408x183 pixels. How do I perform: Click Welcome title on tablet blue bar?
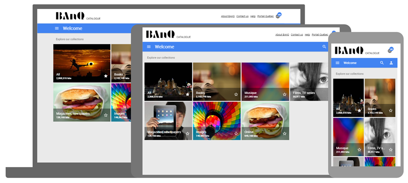click(x=164, y=47)
